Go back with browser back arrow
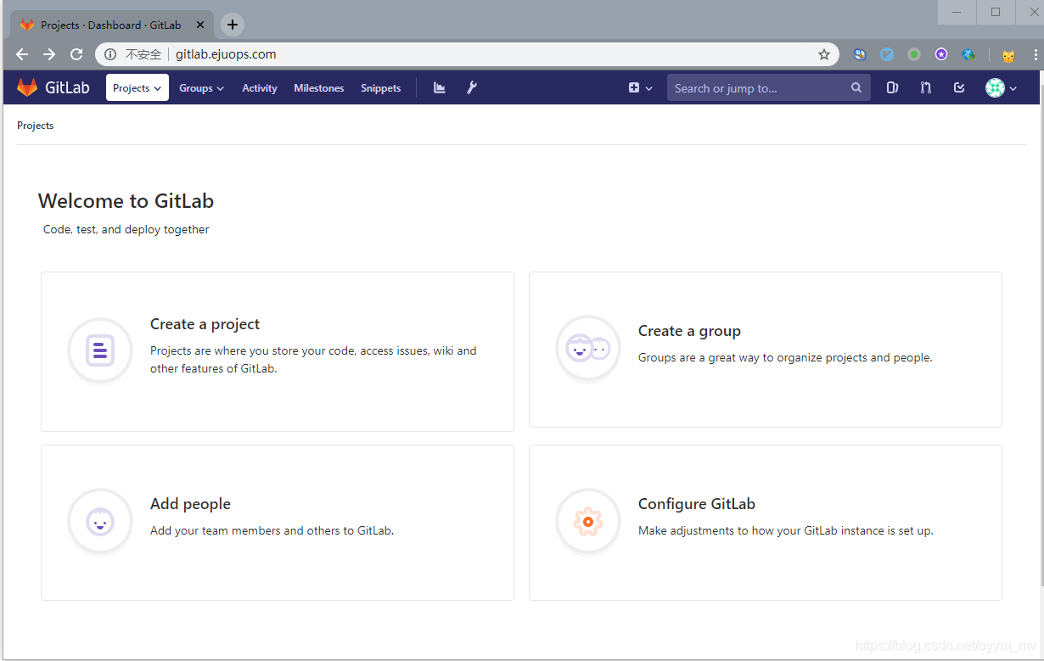Viewport: 1044px width, 661px height. point(22,54)
